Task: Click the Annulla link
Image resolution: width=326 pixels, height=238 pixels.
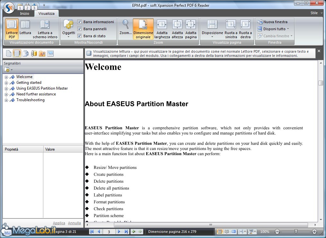Action: pos(74,223)
